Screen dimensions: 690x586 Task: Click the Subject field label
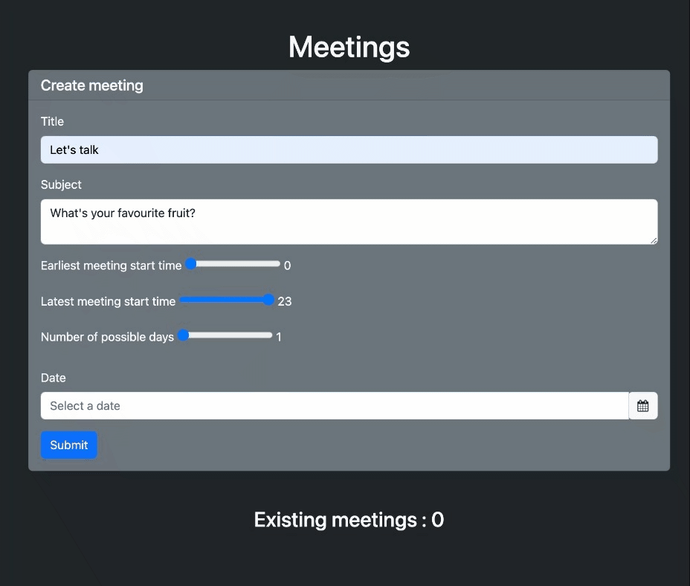point(61,185)
